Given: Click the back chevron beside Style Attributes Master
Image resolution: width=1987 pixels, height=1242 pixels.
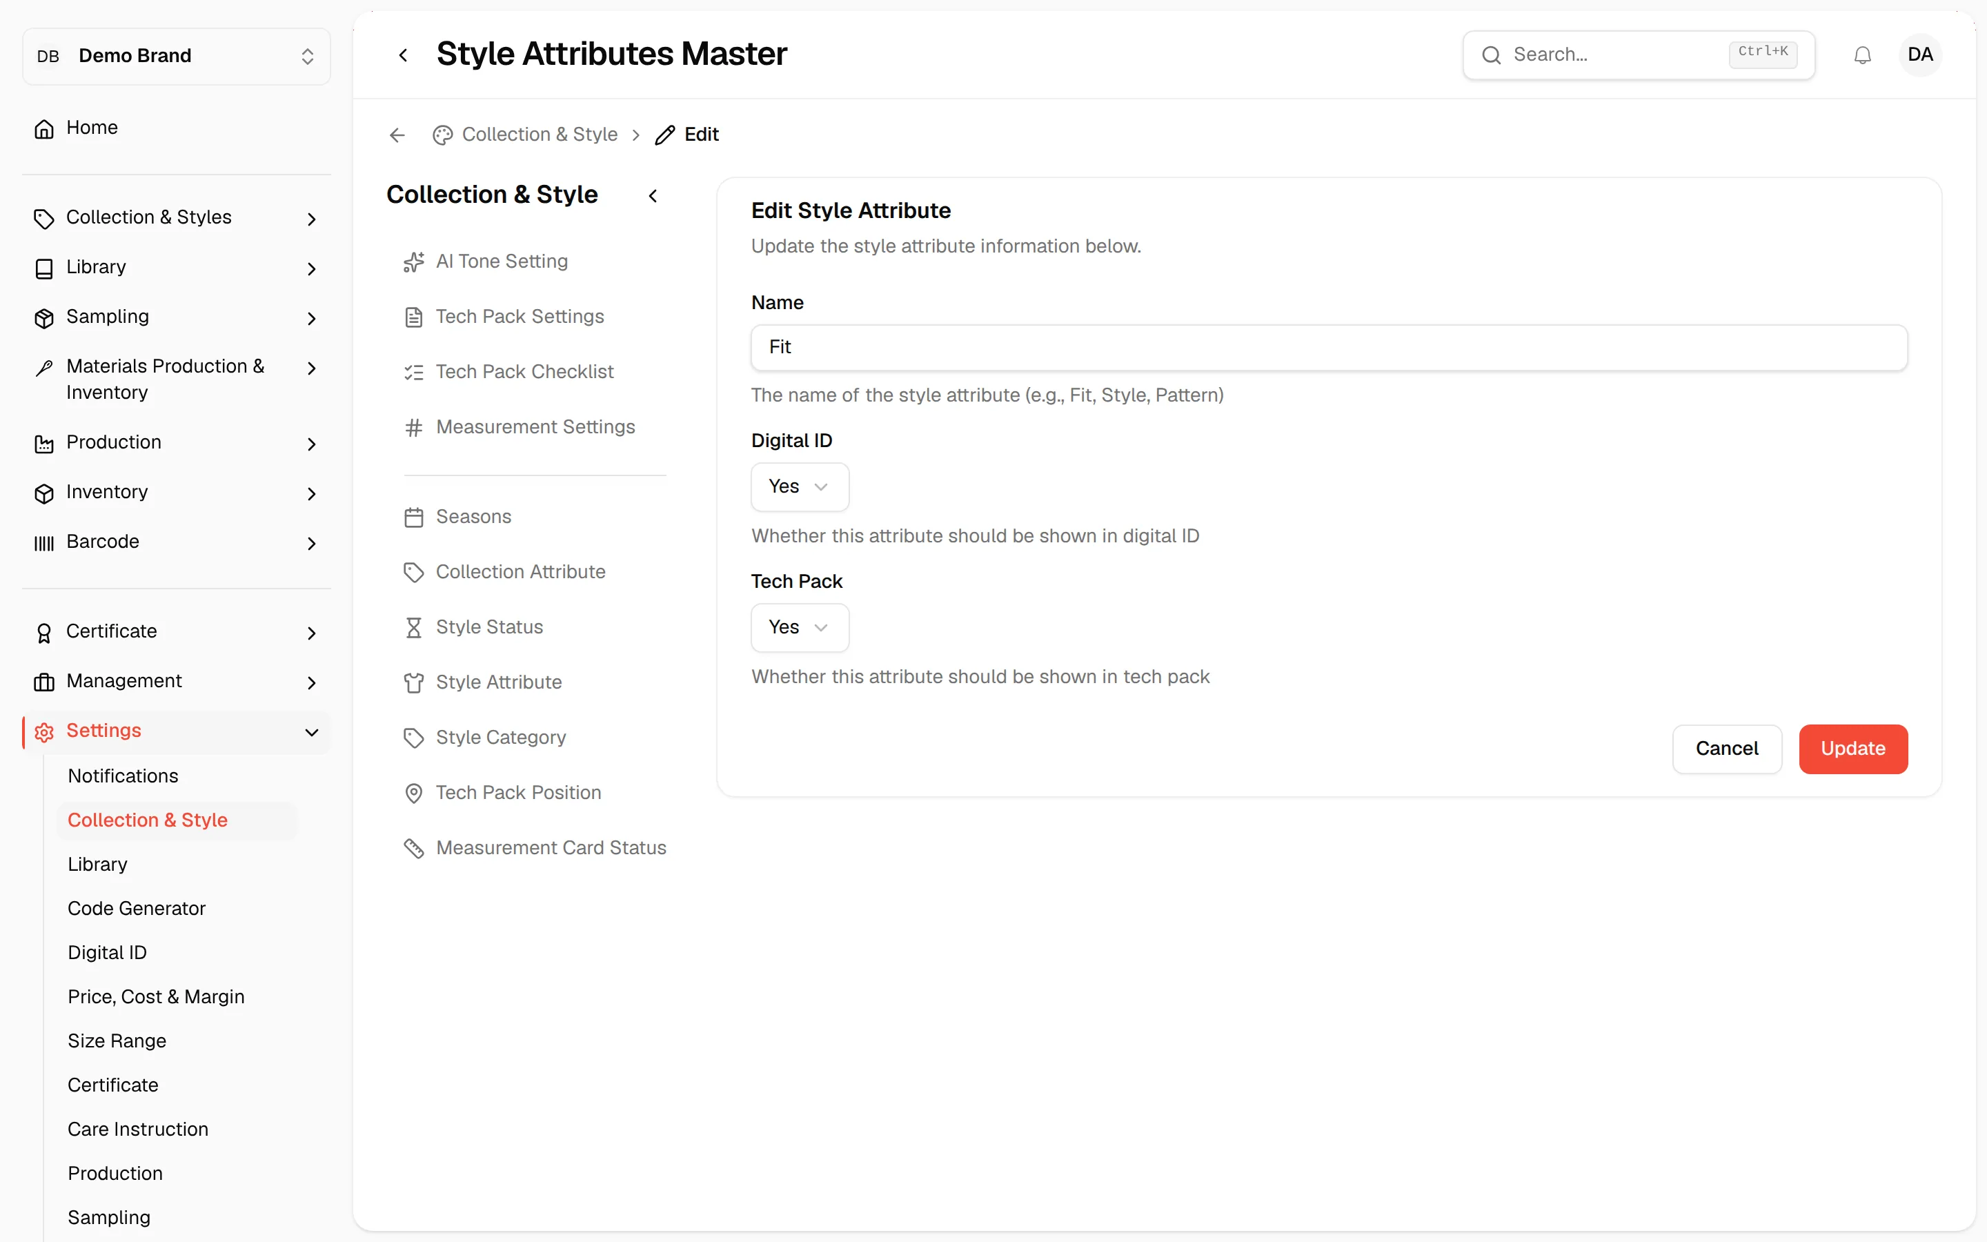Looking at the screenshot, I should (403, 55).
